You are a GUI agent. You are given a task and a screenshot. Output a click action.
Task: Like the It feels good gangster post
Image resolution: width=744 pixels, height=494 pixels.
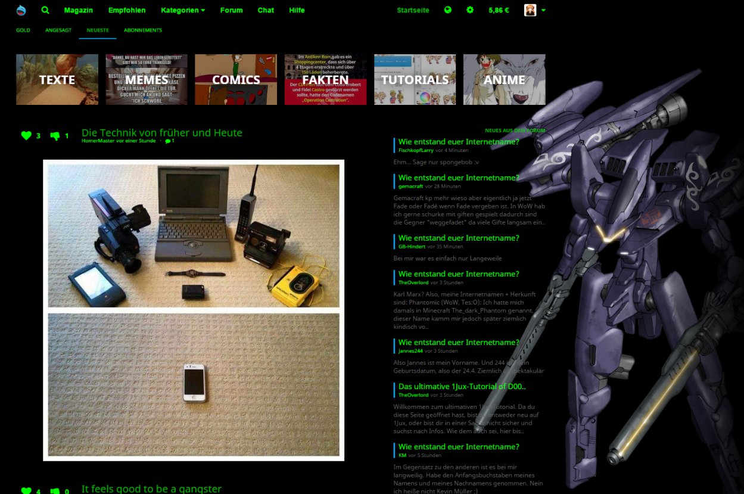[26, 491]
